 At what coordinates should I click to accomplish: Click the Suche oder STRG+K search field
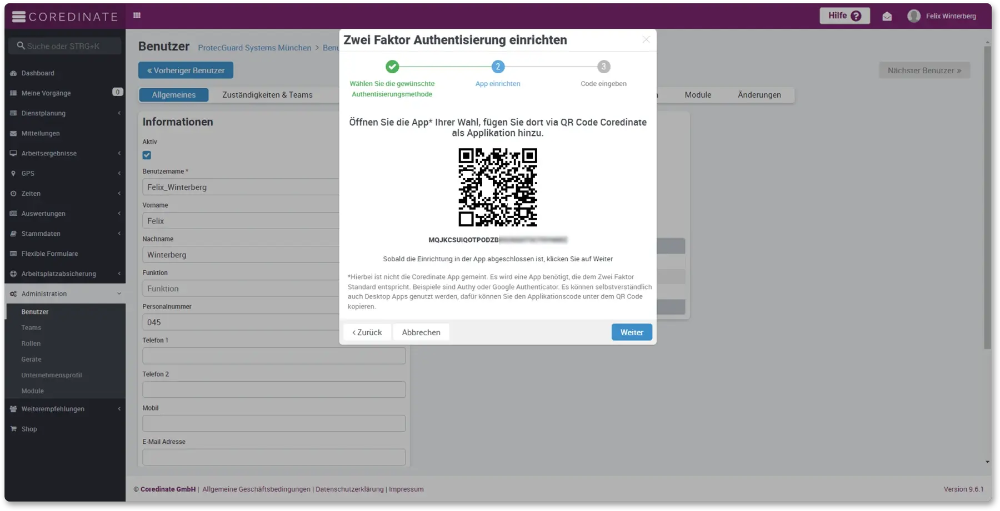pyautogui.click(x=64, y=46)
